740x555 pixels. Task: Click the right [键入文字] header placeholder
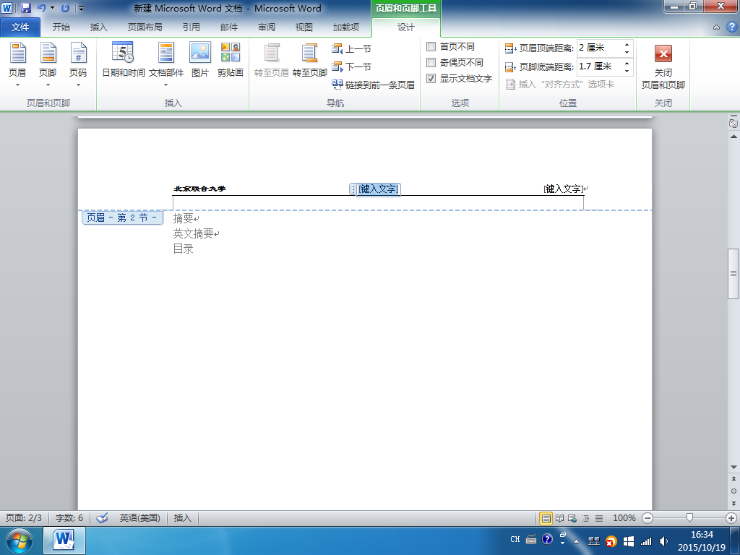point(563,189)
